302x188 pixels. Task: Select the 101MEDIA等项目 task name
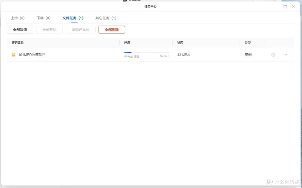[x=32, y=55]
